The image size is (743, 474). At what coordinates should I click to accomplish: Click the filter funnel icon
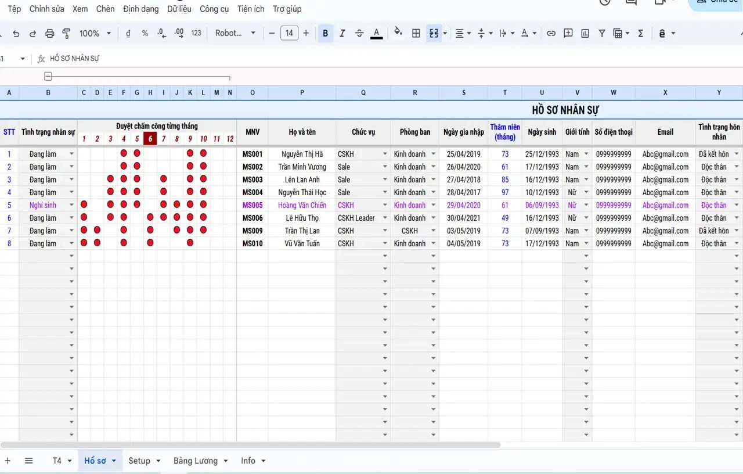pyautogui.click(x=602, y=34)
